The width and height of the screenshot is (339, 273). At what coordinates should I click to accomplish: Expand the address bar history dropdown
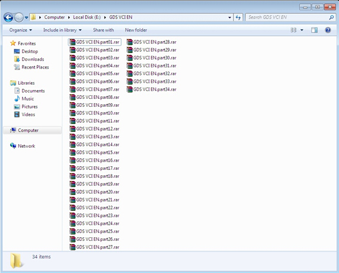pyautogui.click(x=230, y=17)
